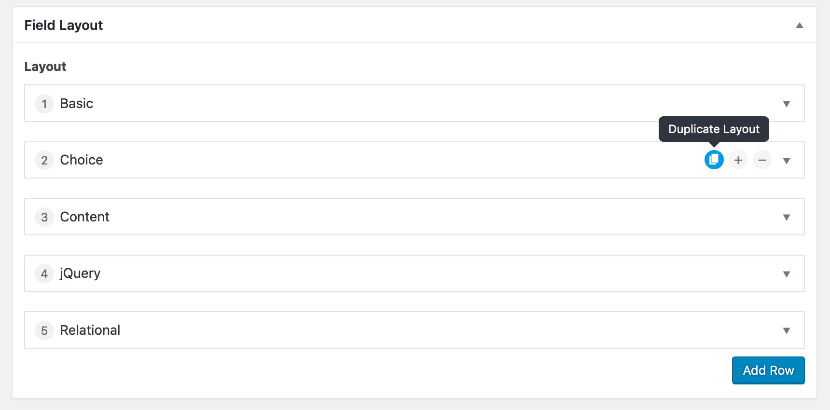Click the number 4 badge on jQuery
The height and width of the screenshot is (410, 830).
44,273
